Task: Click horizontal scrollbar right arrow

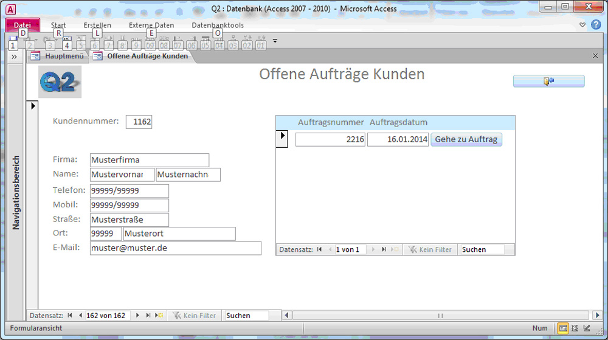Action: 597,316
